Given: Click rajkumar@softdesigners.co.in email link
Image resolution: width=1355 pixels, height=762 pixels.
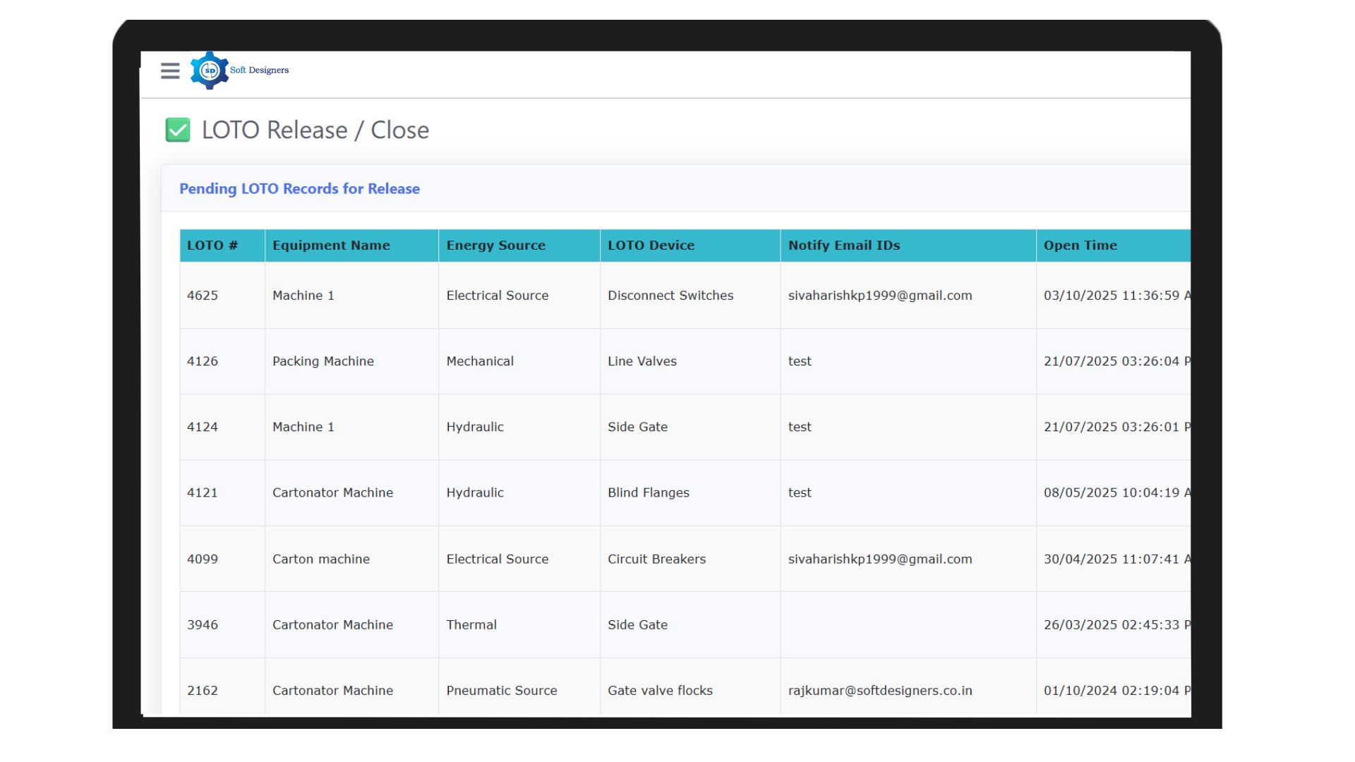Looking at the screenshot, I should (x=880, y=690).
